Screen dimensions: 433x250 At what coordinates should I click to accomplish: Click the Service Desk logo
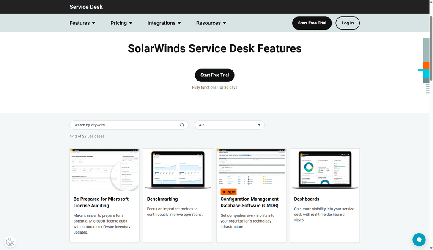[x=86, y=7]
